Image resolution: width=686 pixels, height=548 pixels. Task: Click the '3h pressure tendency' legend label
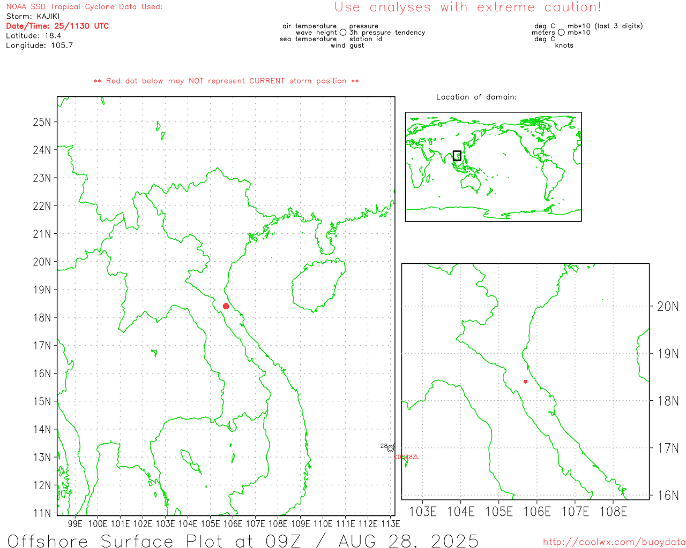tap(387, 33)
